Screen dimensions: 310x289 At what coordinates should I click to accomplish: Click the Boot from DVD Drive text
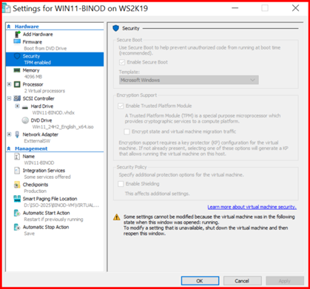click(45, 48)
